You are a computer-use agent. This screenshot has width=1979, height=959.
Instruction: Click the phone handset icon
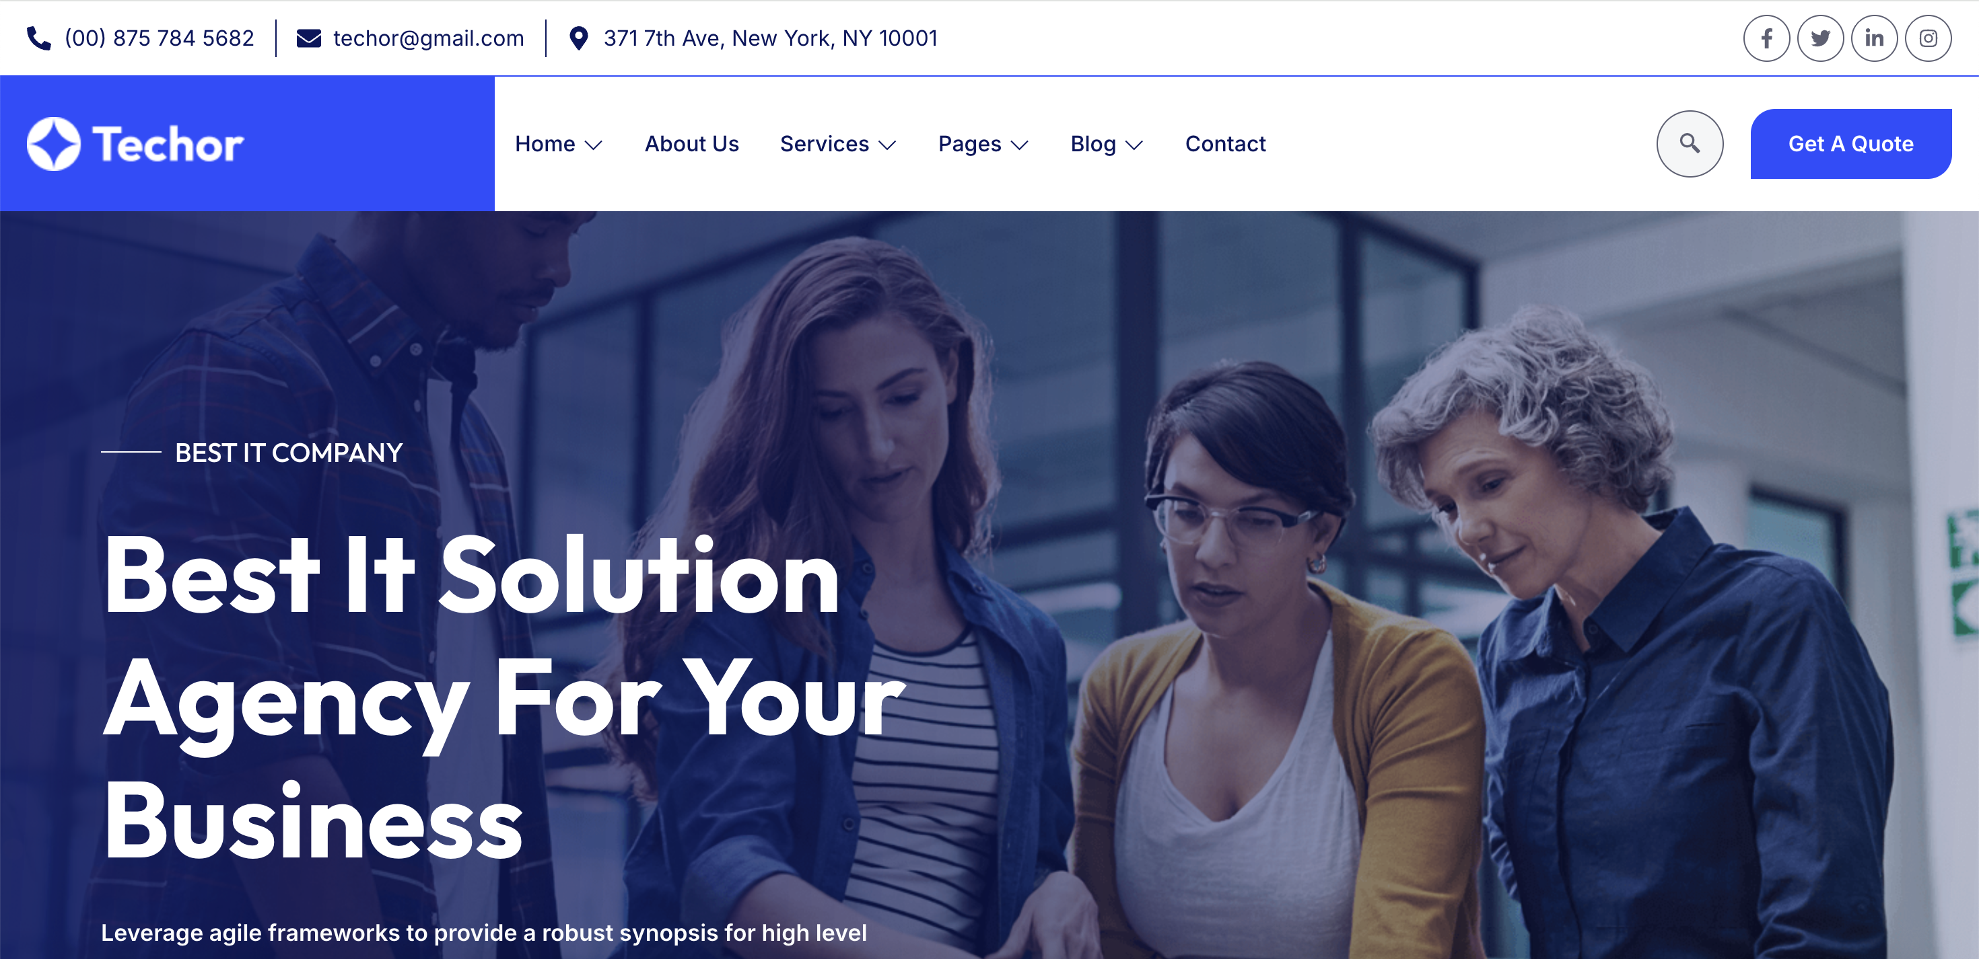point(38,38)
